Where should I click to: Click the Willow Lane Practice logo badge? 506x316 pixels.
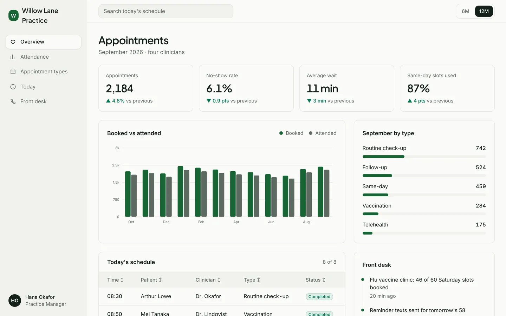point(13,15)
